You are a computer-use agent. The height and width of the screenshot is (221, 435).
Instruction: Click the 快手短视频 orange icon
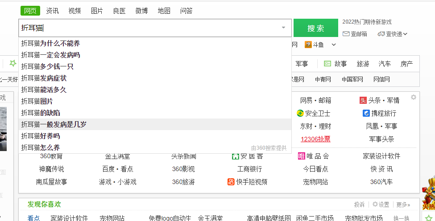pyautogui.click(x=231, y=182)
